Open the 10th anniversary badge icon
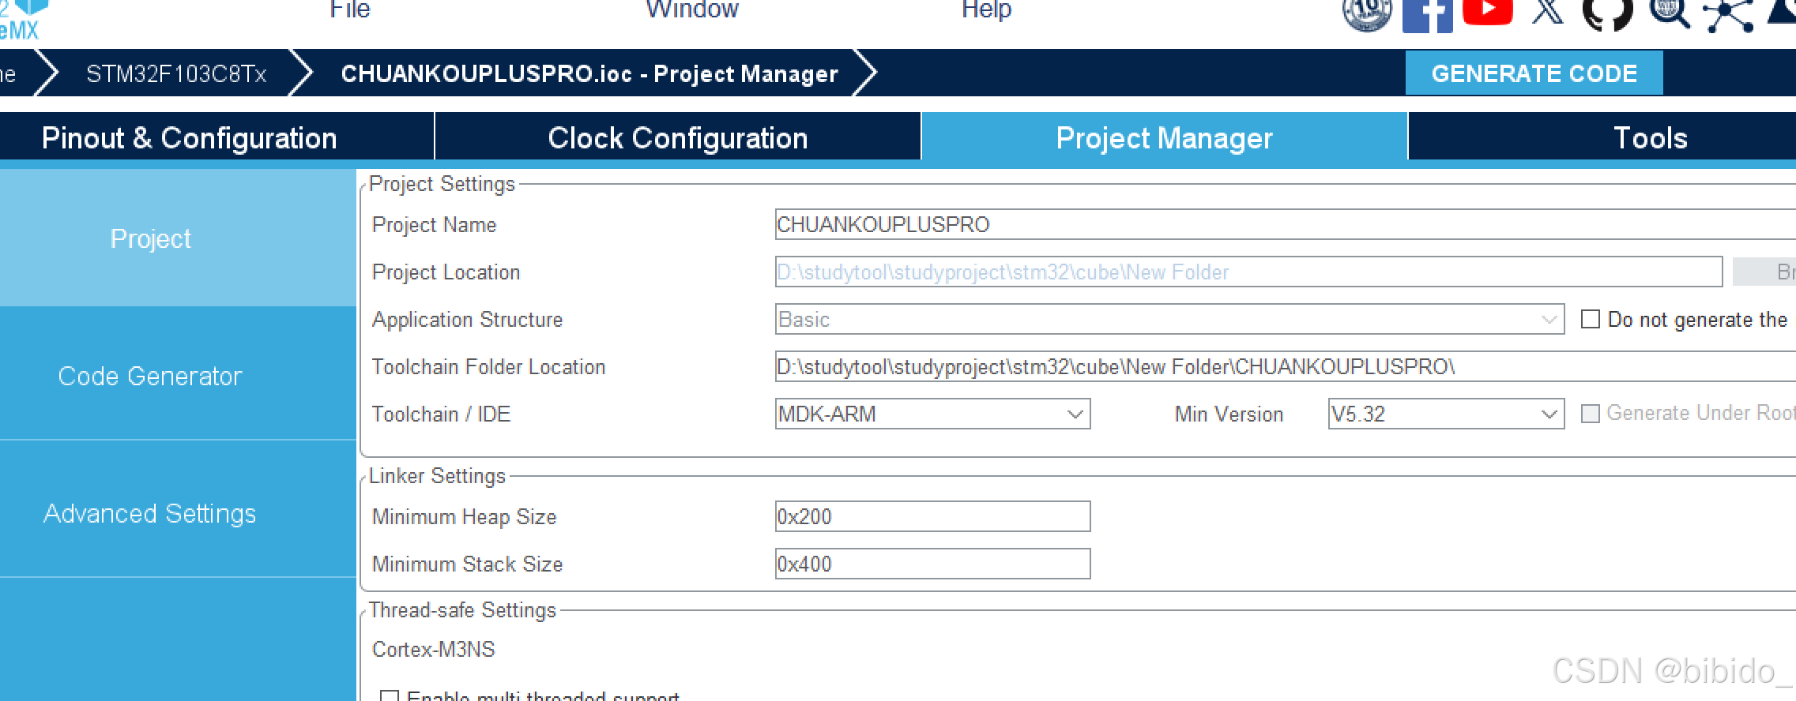 1367,14
